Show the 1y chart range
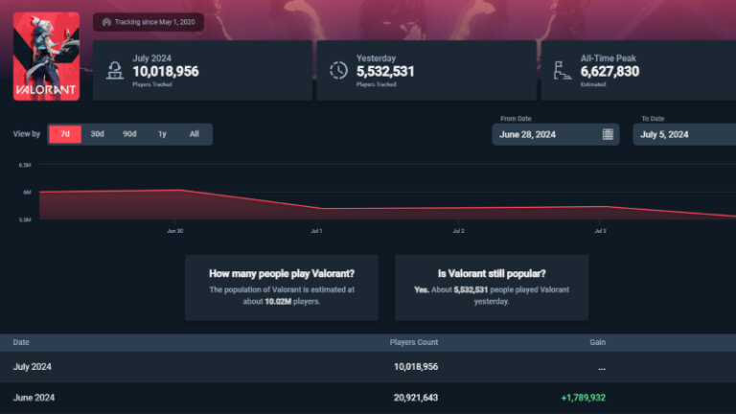This screenshot has width=736, height=414. (x=162, y=134)
